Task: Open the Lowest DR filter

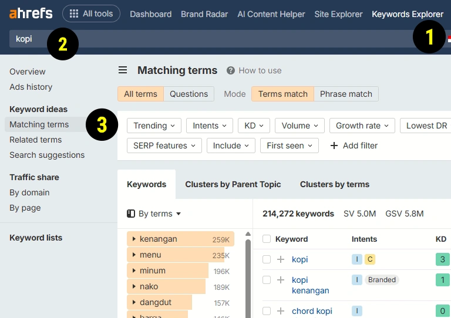Action: pyautogui.click(x=426, y=126)
